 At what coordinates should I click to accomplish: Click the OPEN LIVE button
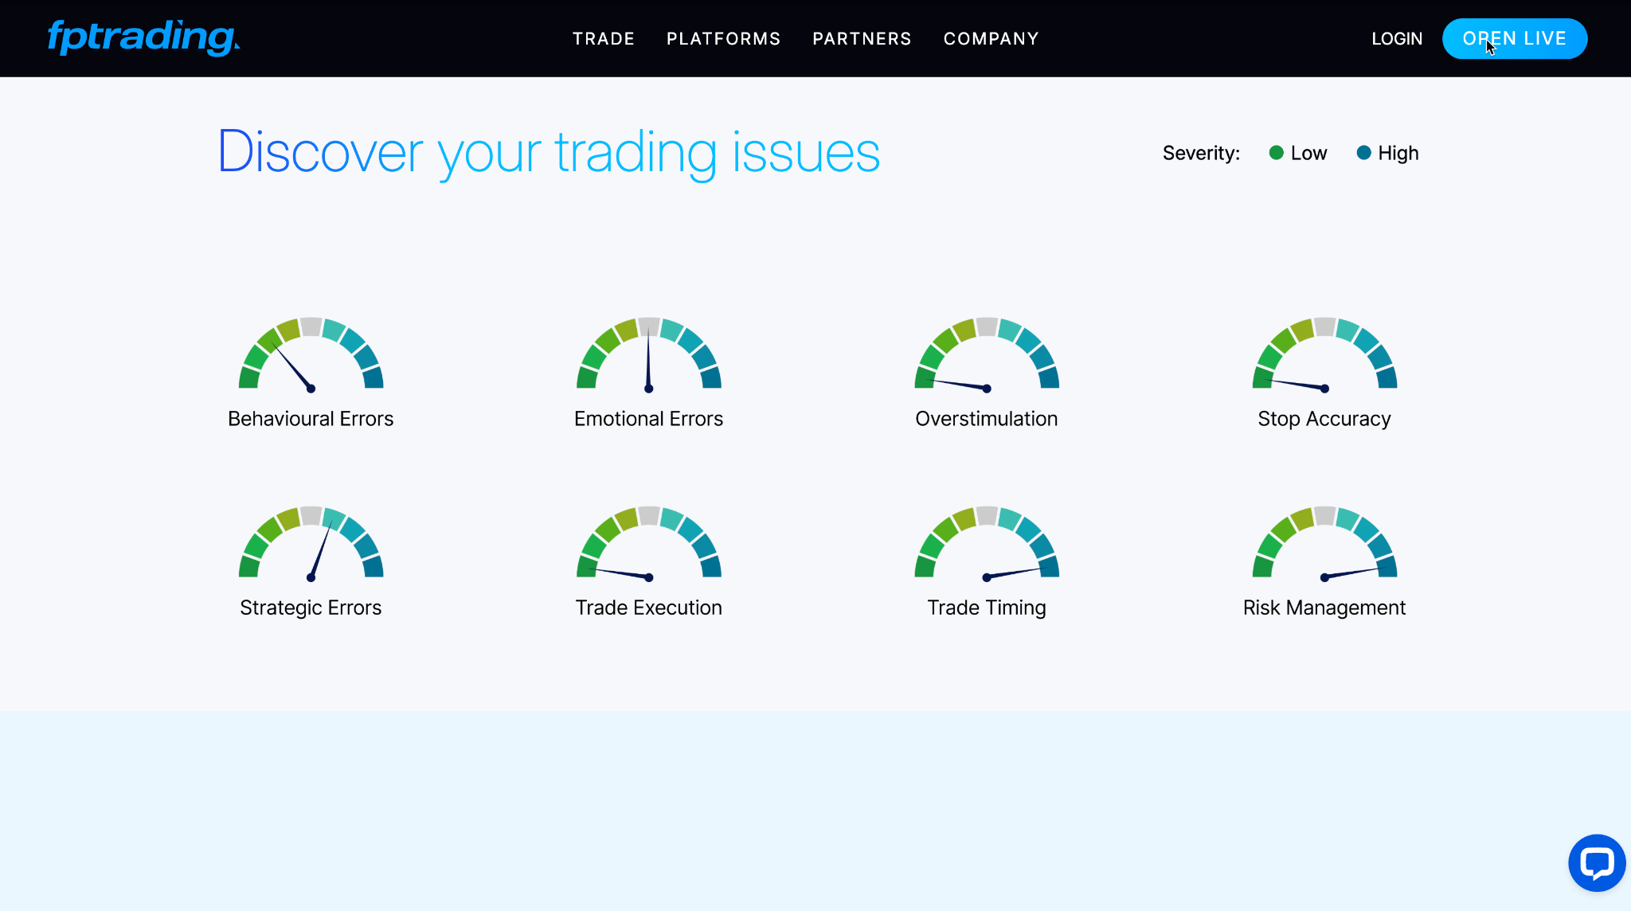(x=1515, y=38)
